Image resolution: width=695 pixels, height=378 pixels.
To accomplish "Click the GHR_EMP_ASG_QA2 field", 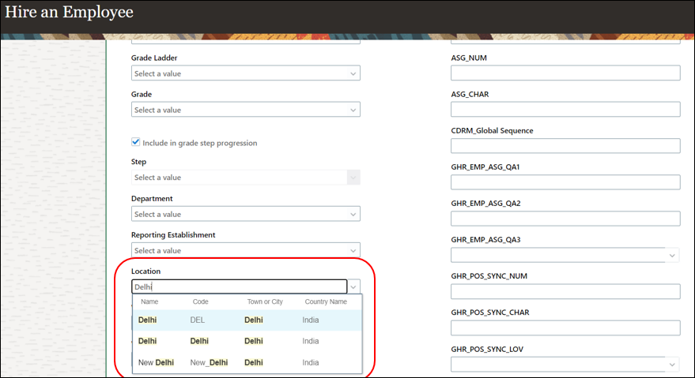I will point(565,219).
